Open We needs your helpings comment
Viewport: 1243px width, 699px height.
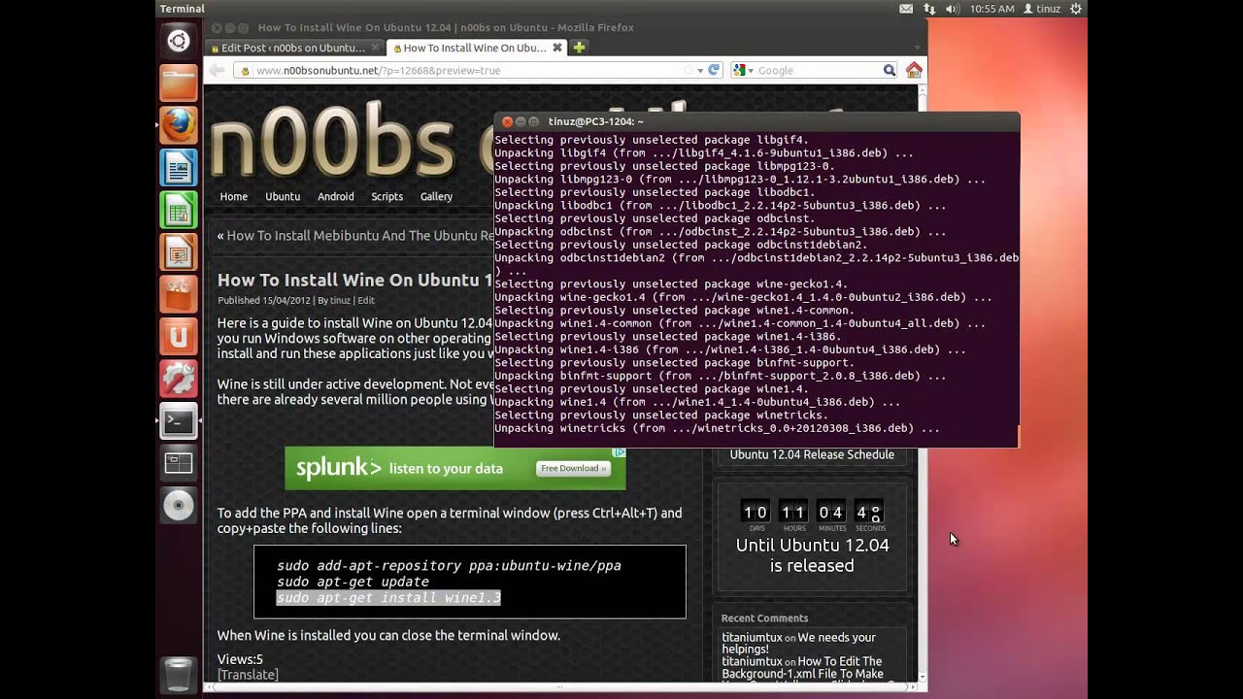(x=798, y=644)
